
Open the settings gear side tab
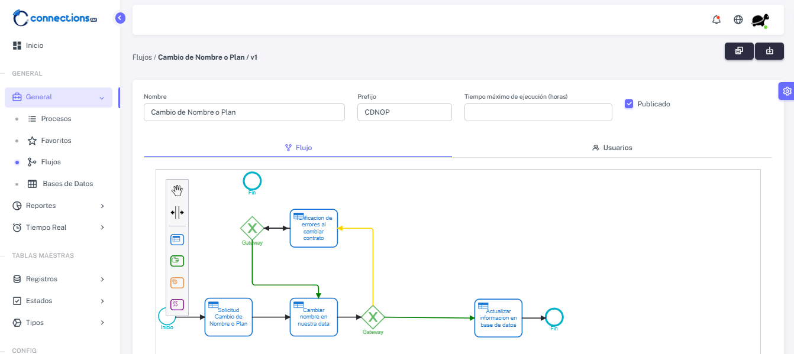[x=786, y=91]
